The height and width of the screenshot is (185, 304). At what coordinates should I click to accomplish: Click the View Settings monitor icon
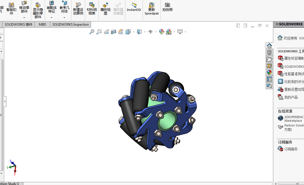tap(180, 32)
